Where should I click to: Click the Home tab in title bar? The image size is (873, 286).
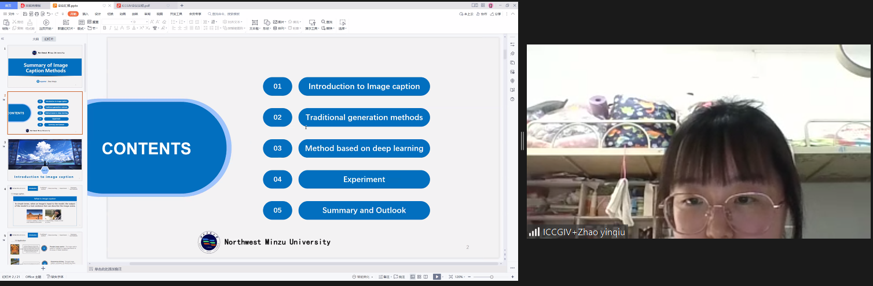click(8, 5)
